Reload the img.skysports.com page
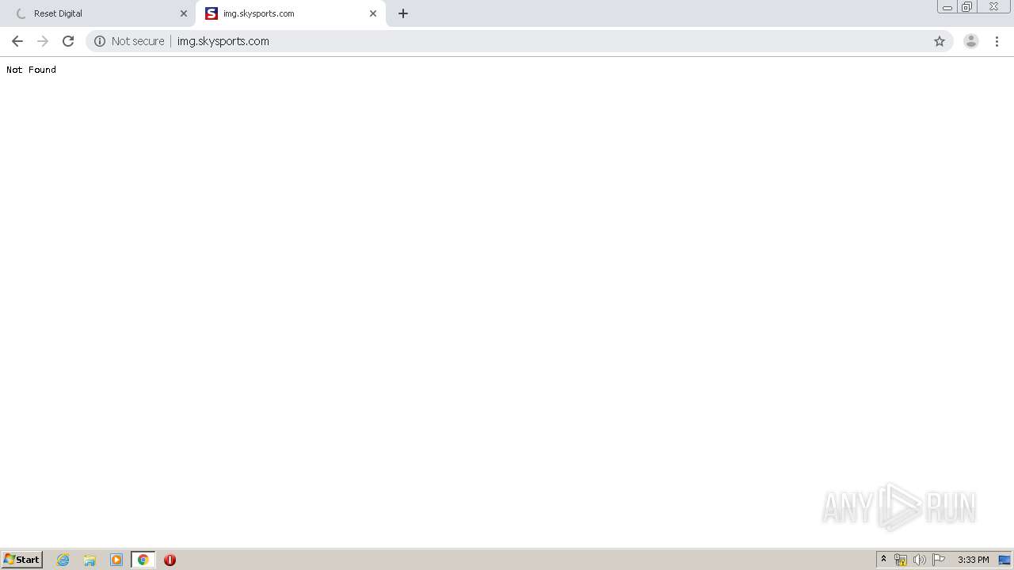The height and width of the screenshot is (570, 1014). point(68,41)
